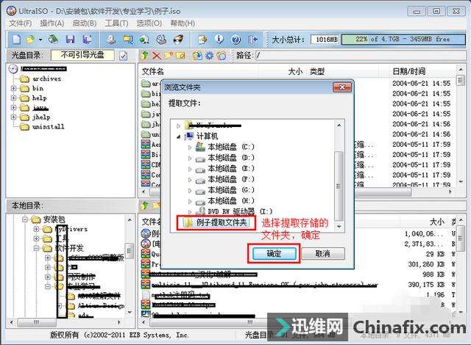Click the Exit door icon
Viewport: 471px width, 345px height.
(x=253, y=39)
